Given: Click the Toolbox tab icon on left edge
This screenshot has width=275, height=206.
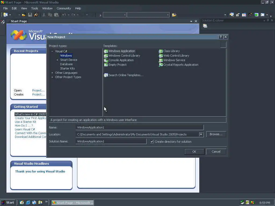Looking at the screenshot, I should point(3,22).
